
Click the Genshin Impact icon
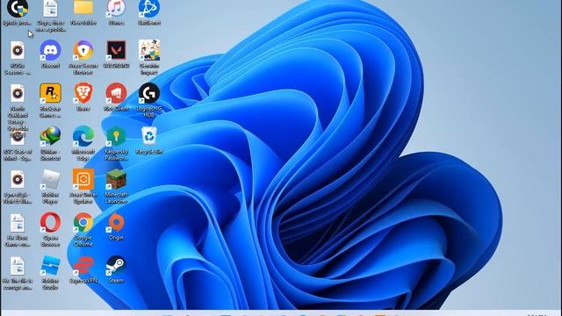149,57
